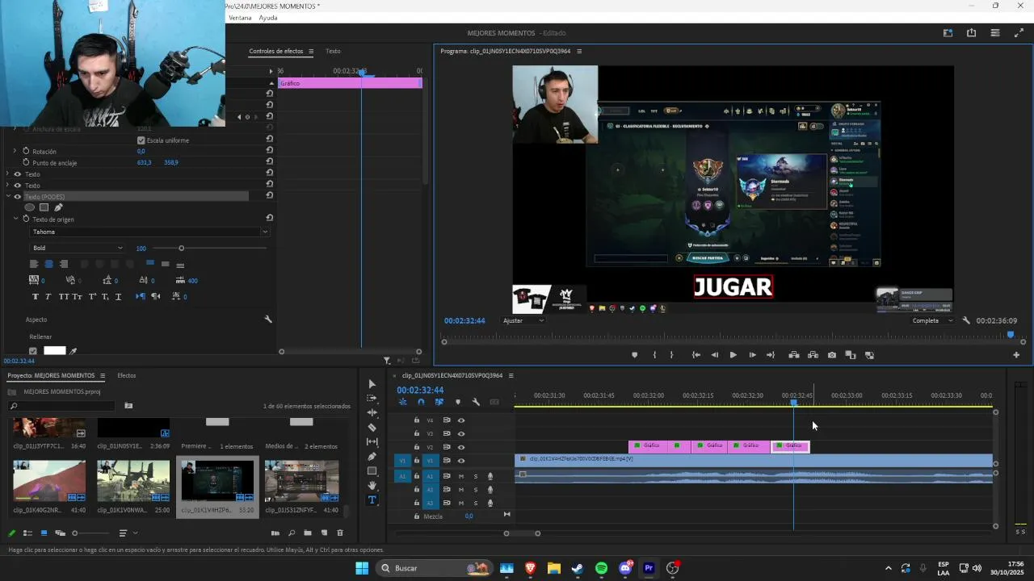Toggle V2 track output eye
1034x581 pixels.
[461, 447]
